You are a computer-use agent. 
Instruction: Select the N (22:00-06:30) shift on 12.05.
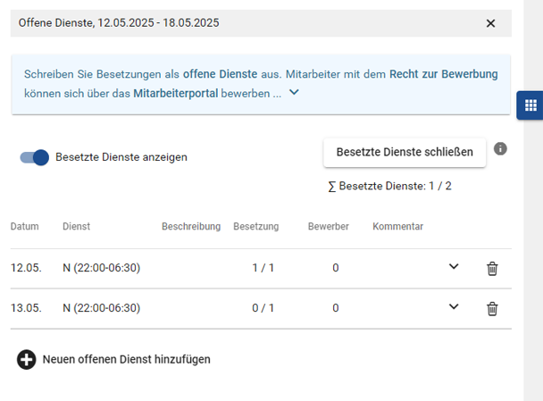pyautogui.click(x=101, y=268)
